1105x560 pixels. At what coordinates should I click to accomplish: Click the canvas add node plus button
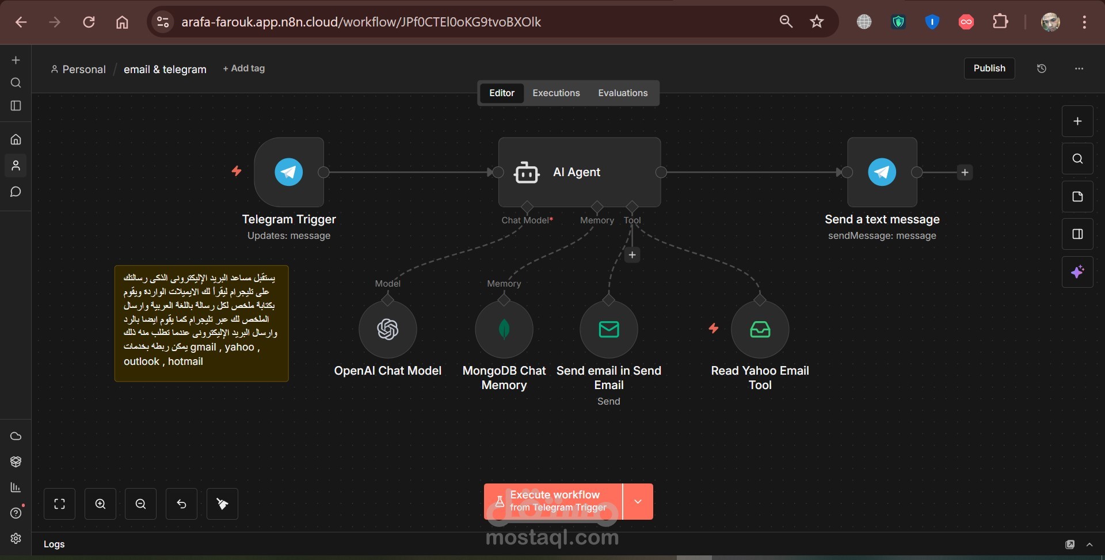1077,121
